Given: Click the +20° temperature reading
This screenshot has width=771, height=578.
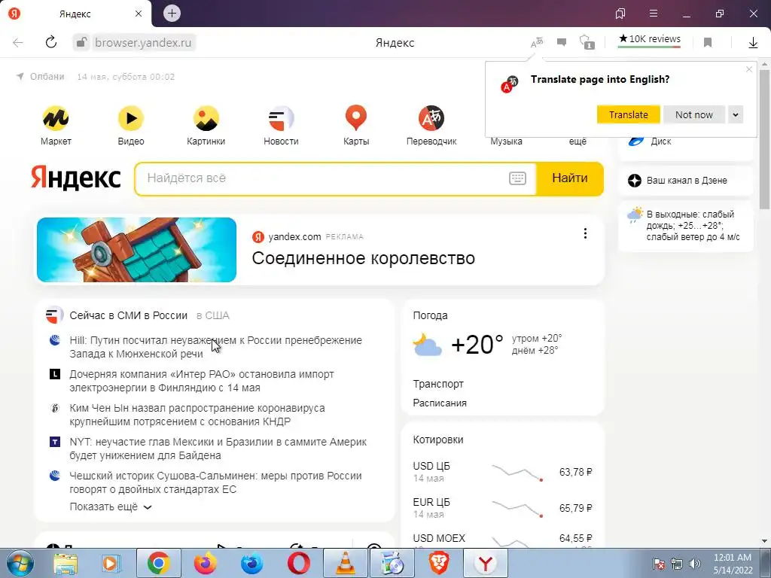Looking at the screenshot, I should click(477, 345).
